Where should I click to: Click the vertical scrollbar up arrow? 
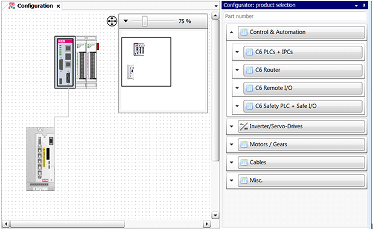[x=215, y=16]
